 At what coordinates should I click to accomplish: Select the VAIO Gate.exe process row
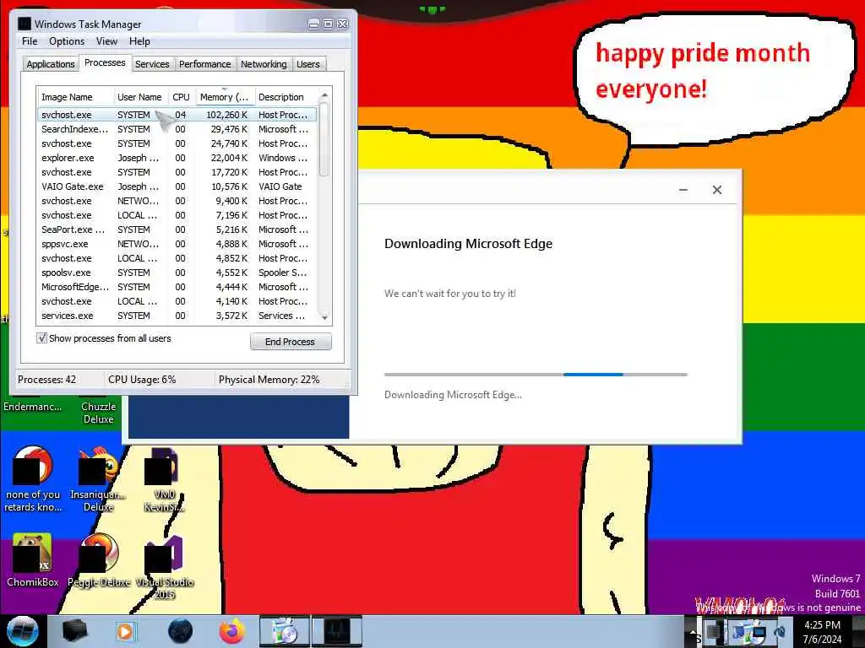pos(177,186)
